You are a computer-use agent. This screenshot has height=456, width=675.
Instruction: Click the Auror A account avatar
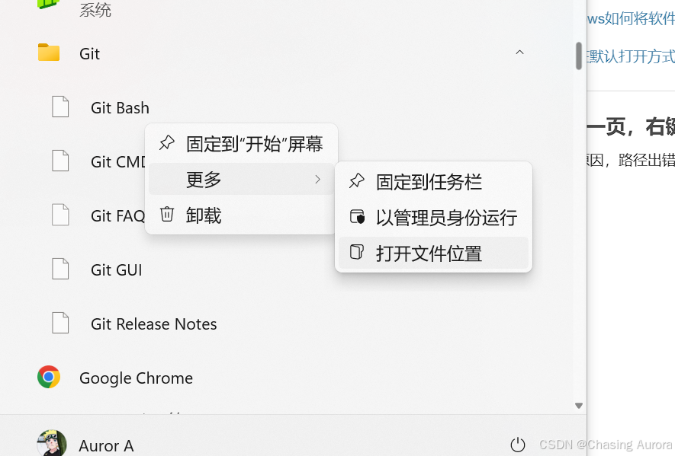point(51,444)
